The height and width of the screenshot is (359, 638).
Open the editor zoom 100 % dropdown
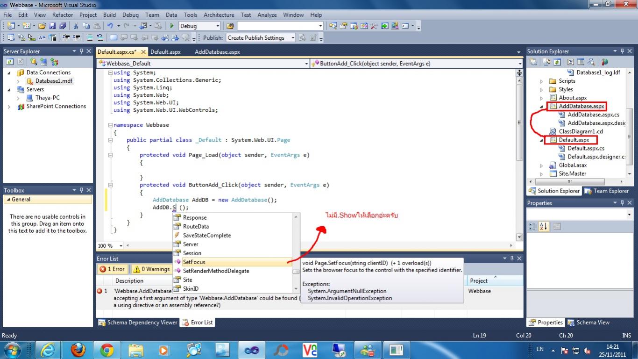click(121, 246)
